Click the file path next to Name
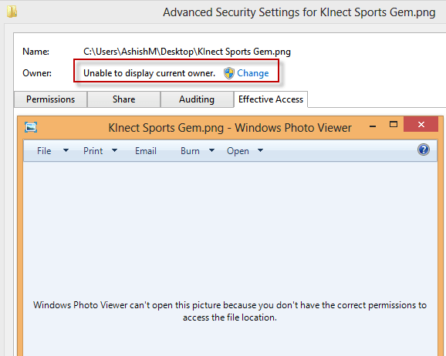 (x=187, y=52)
